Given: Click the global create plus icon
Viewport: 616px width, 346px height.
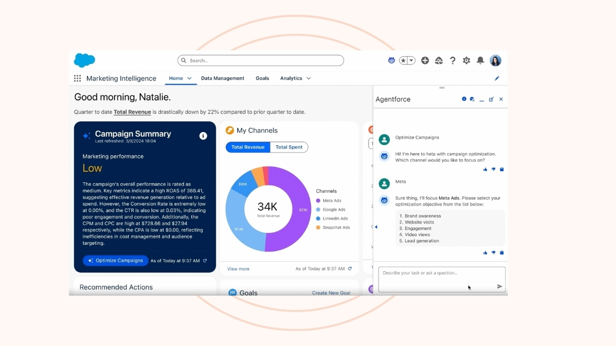Looking at the screenshot, I should [425, 60].
